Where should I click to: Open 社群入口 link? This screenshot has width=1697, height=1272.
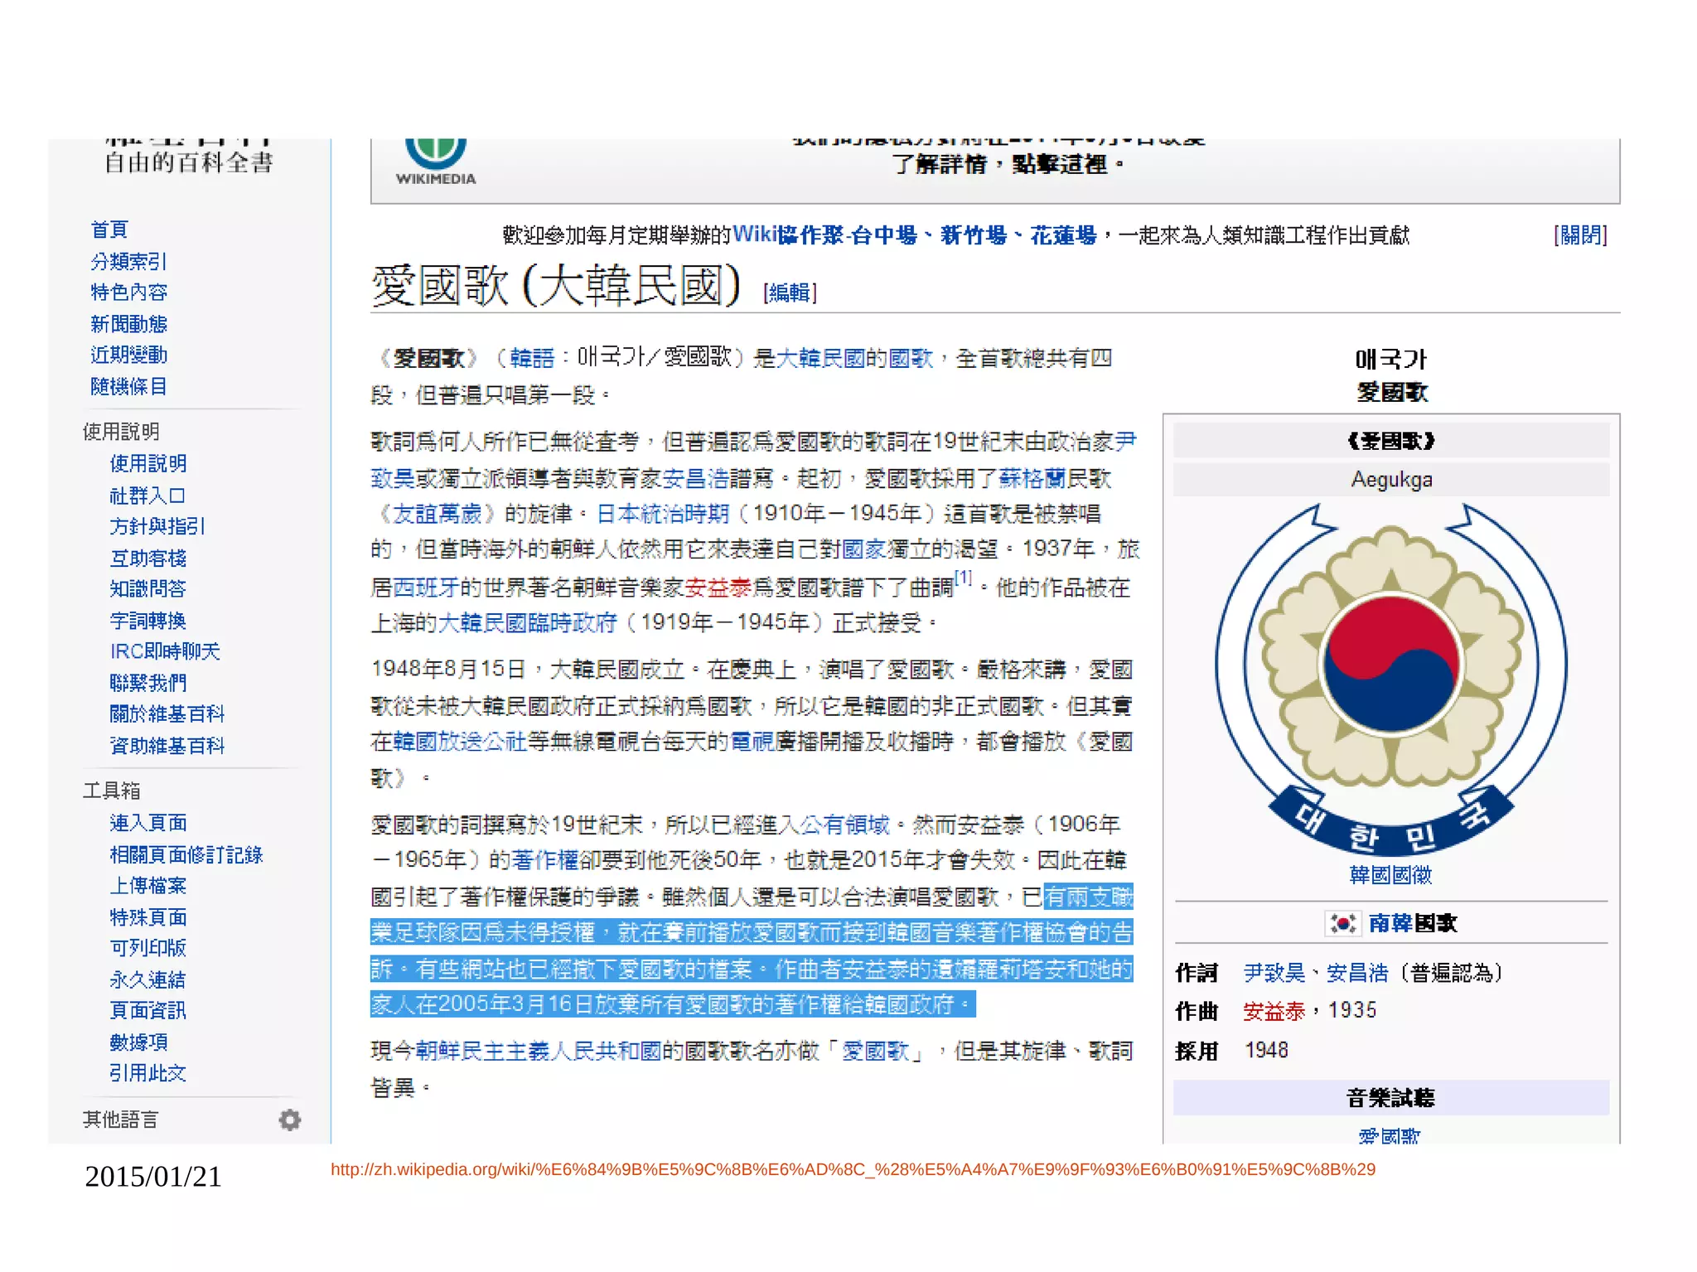tap(147, 496)
